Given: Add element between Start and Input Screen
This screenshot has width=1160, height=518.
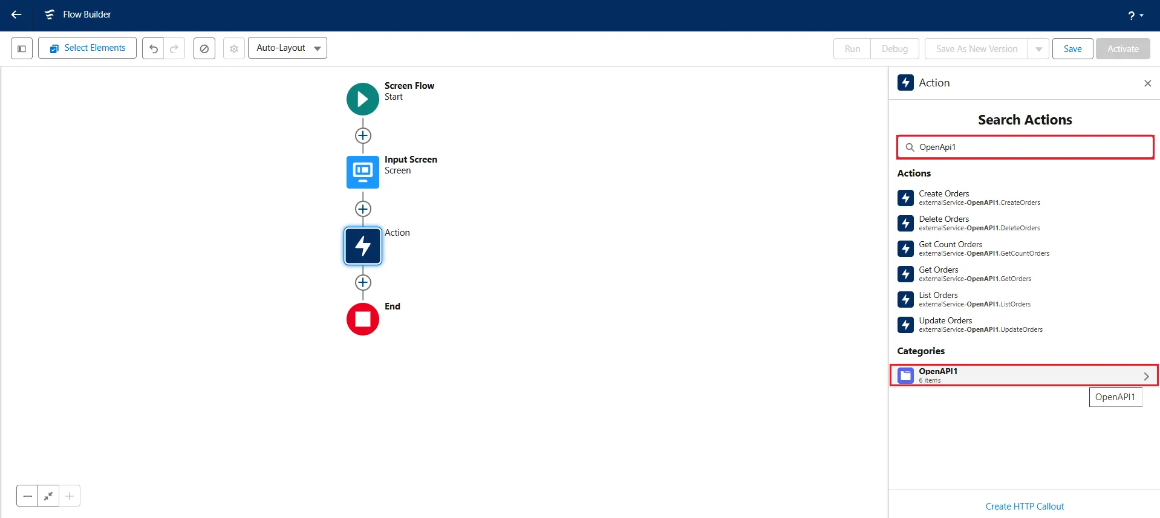Looking at the screenshot, I should (x=363, y=135).
